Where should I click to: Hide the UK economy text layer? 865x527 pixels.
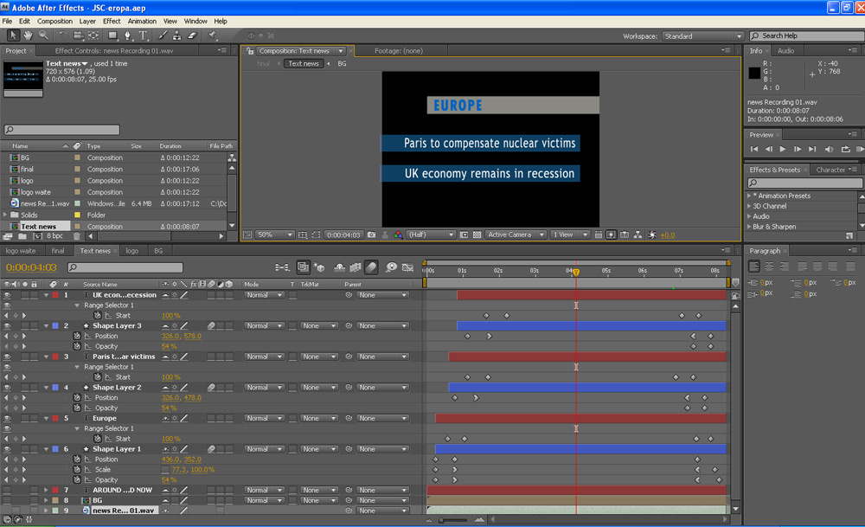tap(7, 295)
